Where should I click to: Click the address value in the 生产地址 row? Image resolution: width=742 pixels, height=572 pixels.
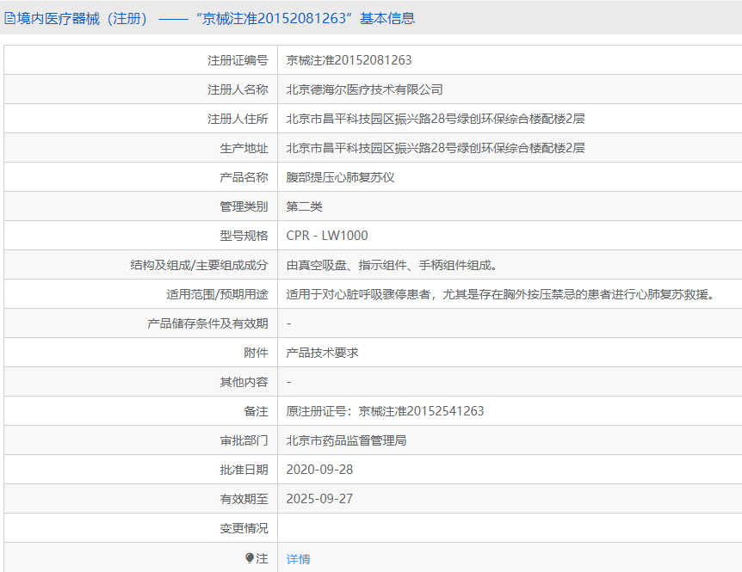coord(436,148)
